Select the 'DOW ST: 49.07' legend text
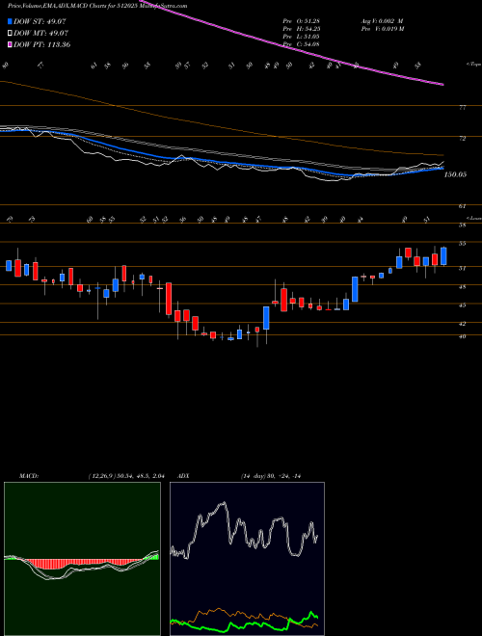482x636 pixels. click(x=40, y=22)
